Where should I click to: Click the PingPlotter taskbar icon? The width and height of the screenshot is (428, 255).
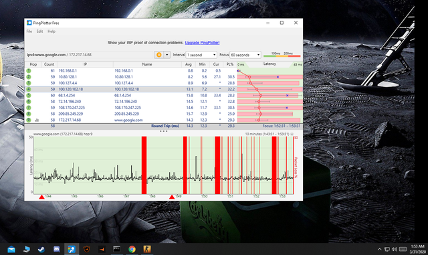tap(72, 249)
